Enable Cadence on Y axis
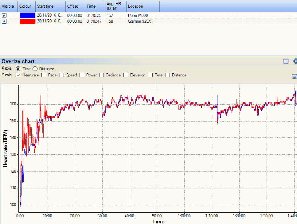This screenshot has width=297, height=224. click(102, 75)
